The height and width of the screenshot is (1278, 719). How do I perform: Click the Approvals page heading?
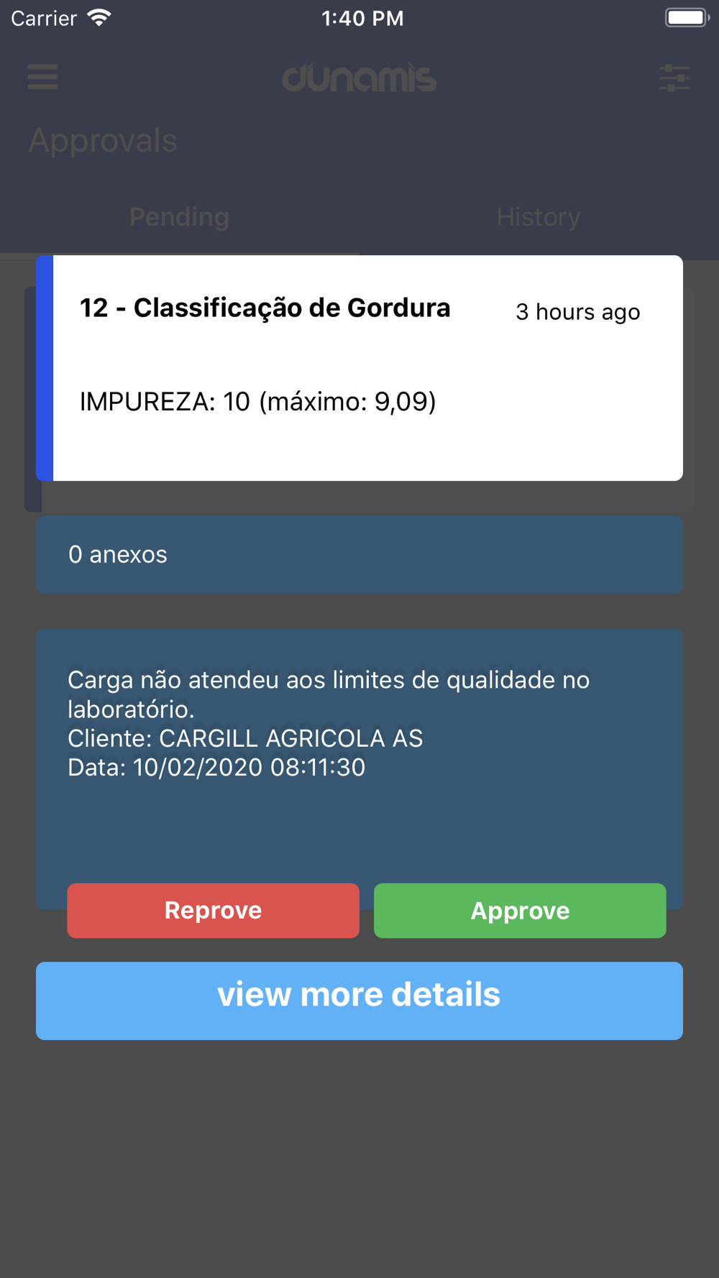(103, 140)
